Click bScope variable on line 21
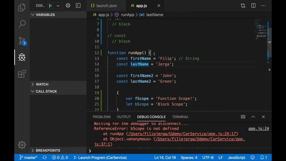This screenshot has height=161, width=286. click(142, 104)
